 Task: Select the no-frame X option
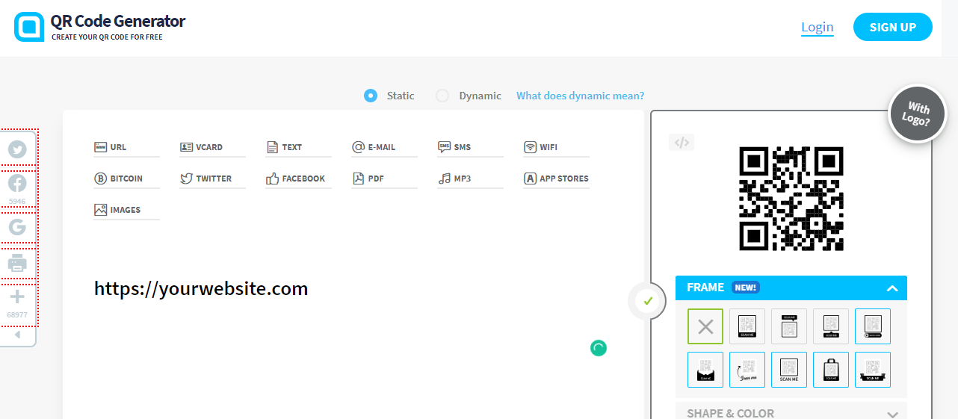pos(705,326)
